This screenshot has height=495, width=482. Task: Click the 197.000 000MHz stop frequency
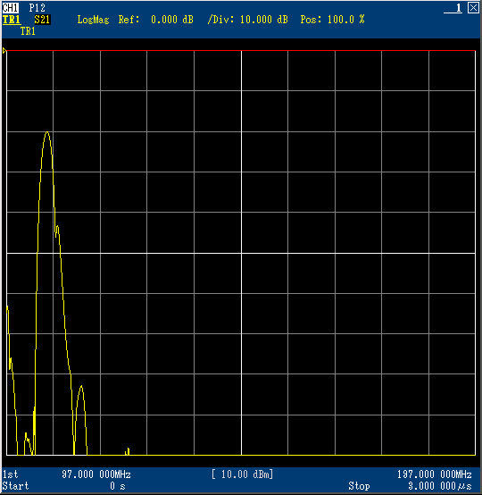click(435, 474)
